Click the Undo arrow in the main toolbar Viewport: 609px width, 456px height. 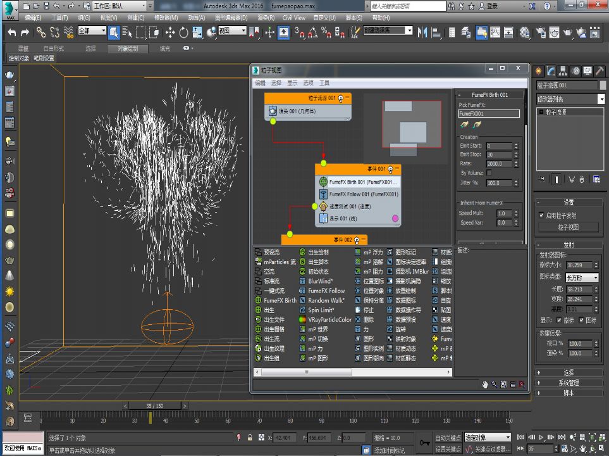pyautogui.click(x=12, y=33)
